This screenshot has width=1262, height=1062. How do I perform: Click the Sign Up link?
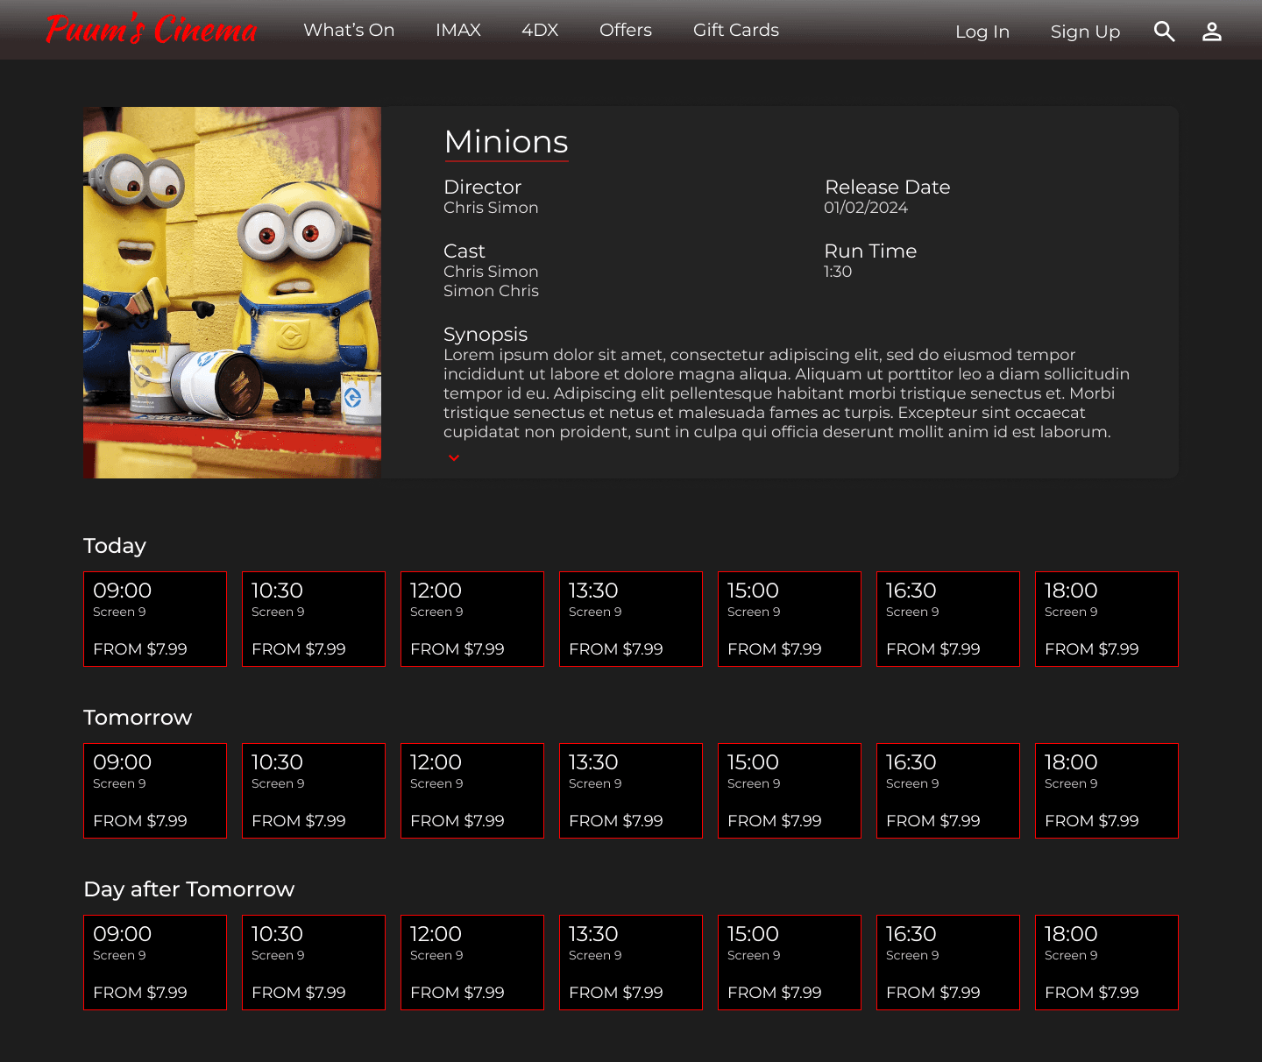tap(1085, 32)
